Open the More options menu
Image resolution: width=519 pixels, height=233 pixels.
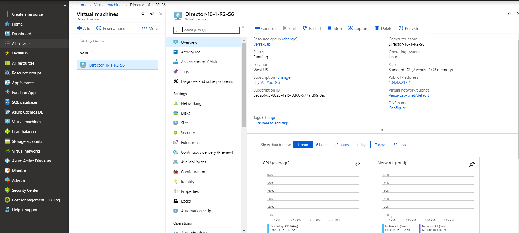(150, 28)
